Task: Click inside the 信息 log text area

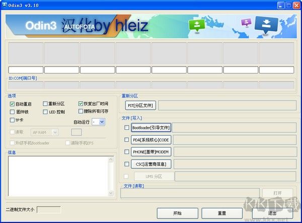Action: 58,176
